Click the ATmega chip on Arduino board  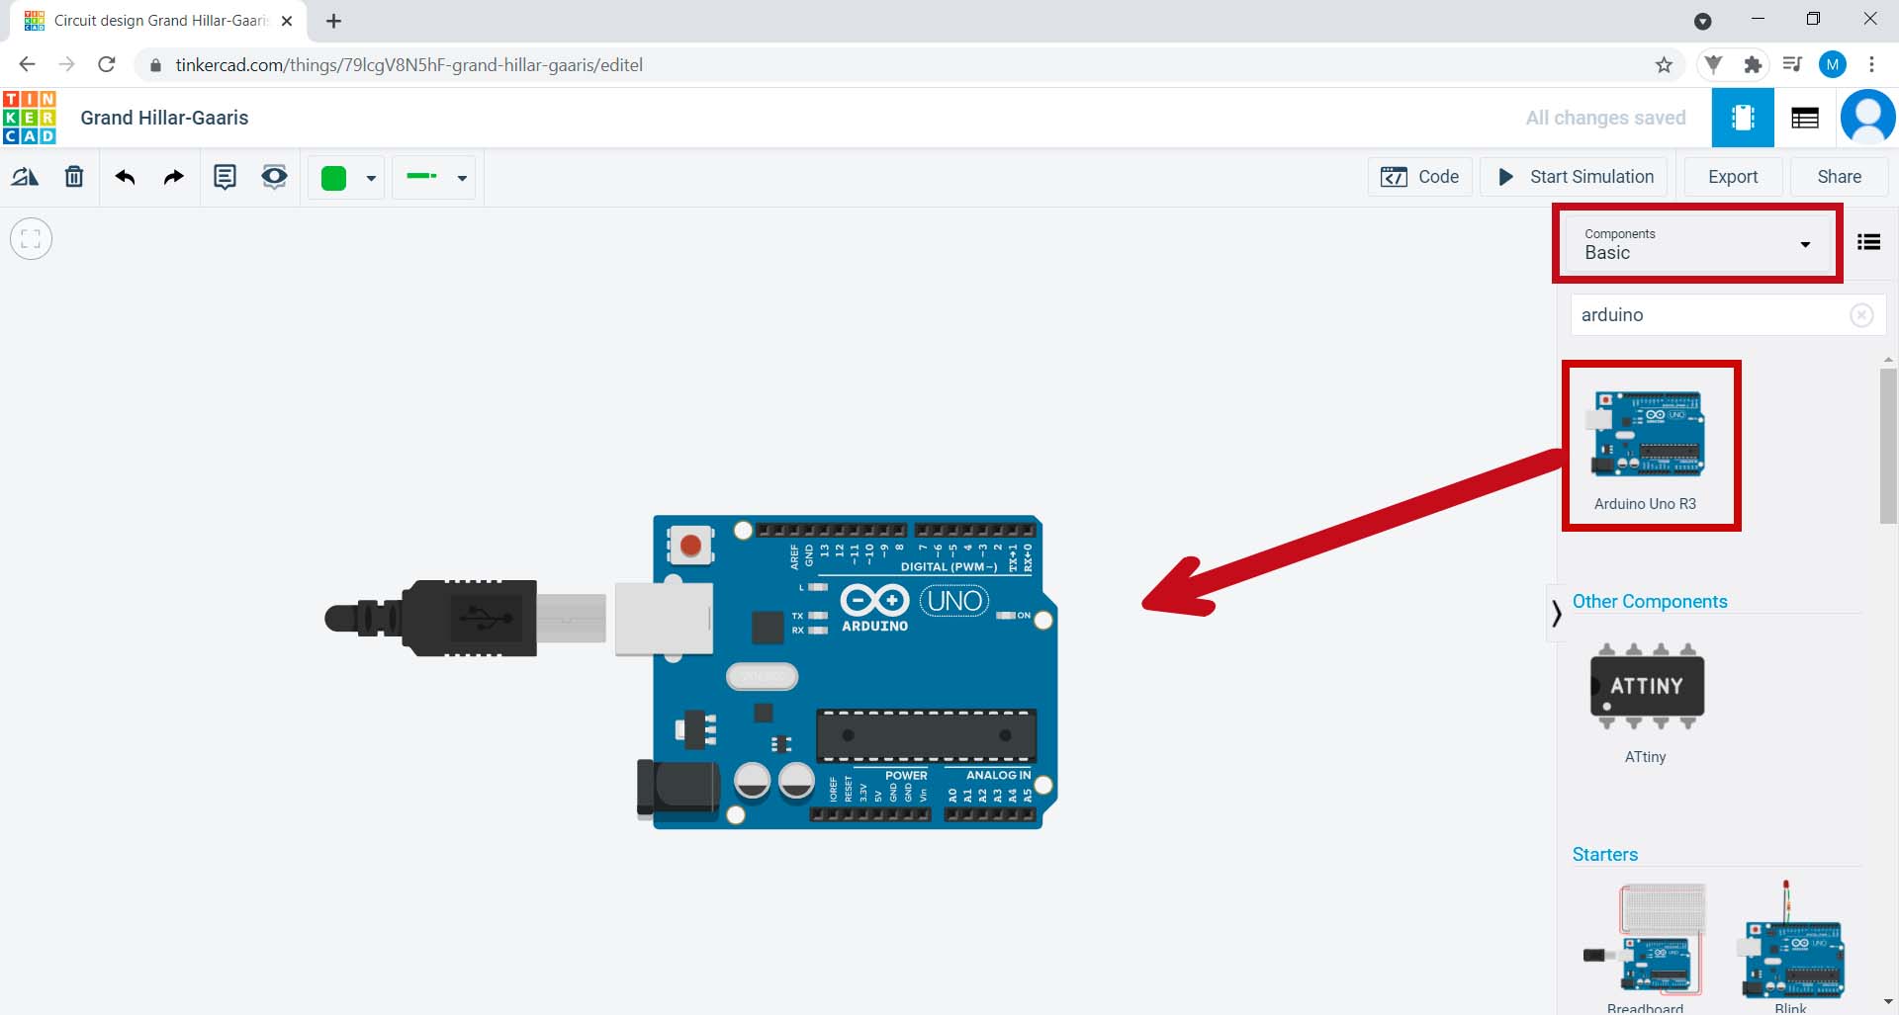pyautogui.click(x=926, y=735)
